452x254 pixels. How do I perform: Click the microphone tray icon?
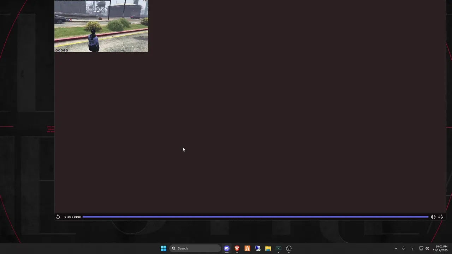(403, 248)
